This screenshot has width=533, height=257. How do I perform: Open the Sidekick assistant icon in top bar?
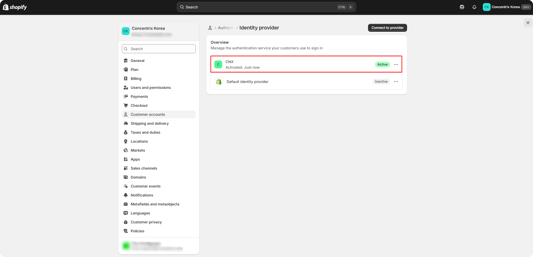[x=462, y=7]
